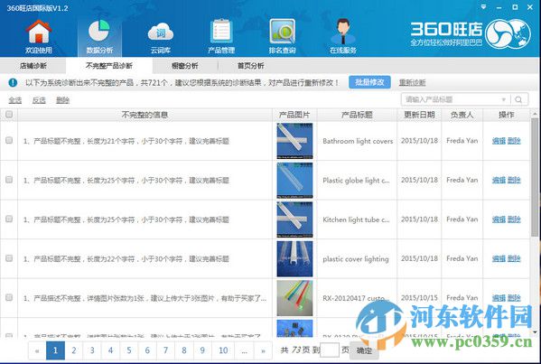Go to page 6 in pagination

[x=147, y=350]
